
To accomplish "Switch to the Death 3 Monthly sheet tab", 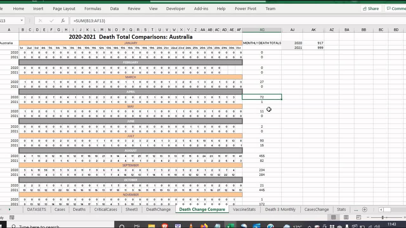I will pyautogui.click(x=280, y=209).
